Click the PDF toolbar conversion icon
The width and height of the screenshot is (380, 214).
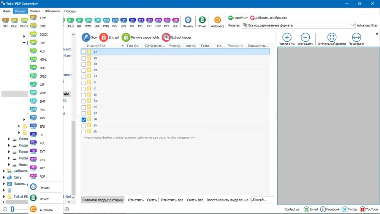176,22
